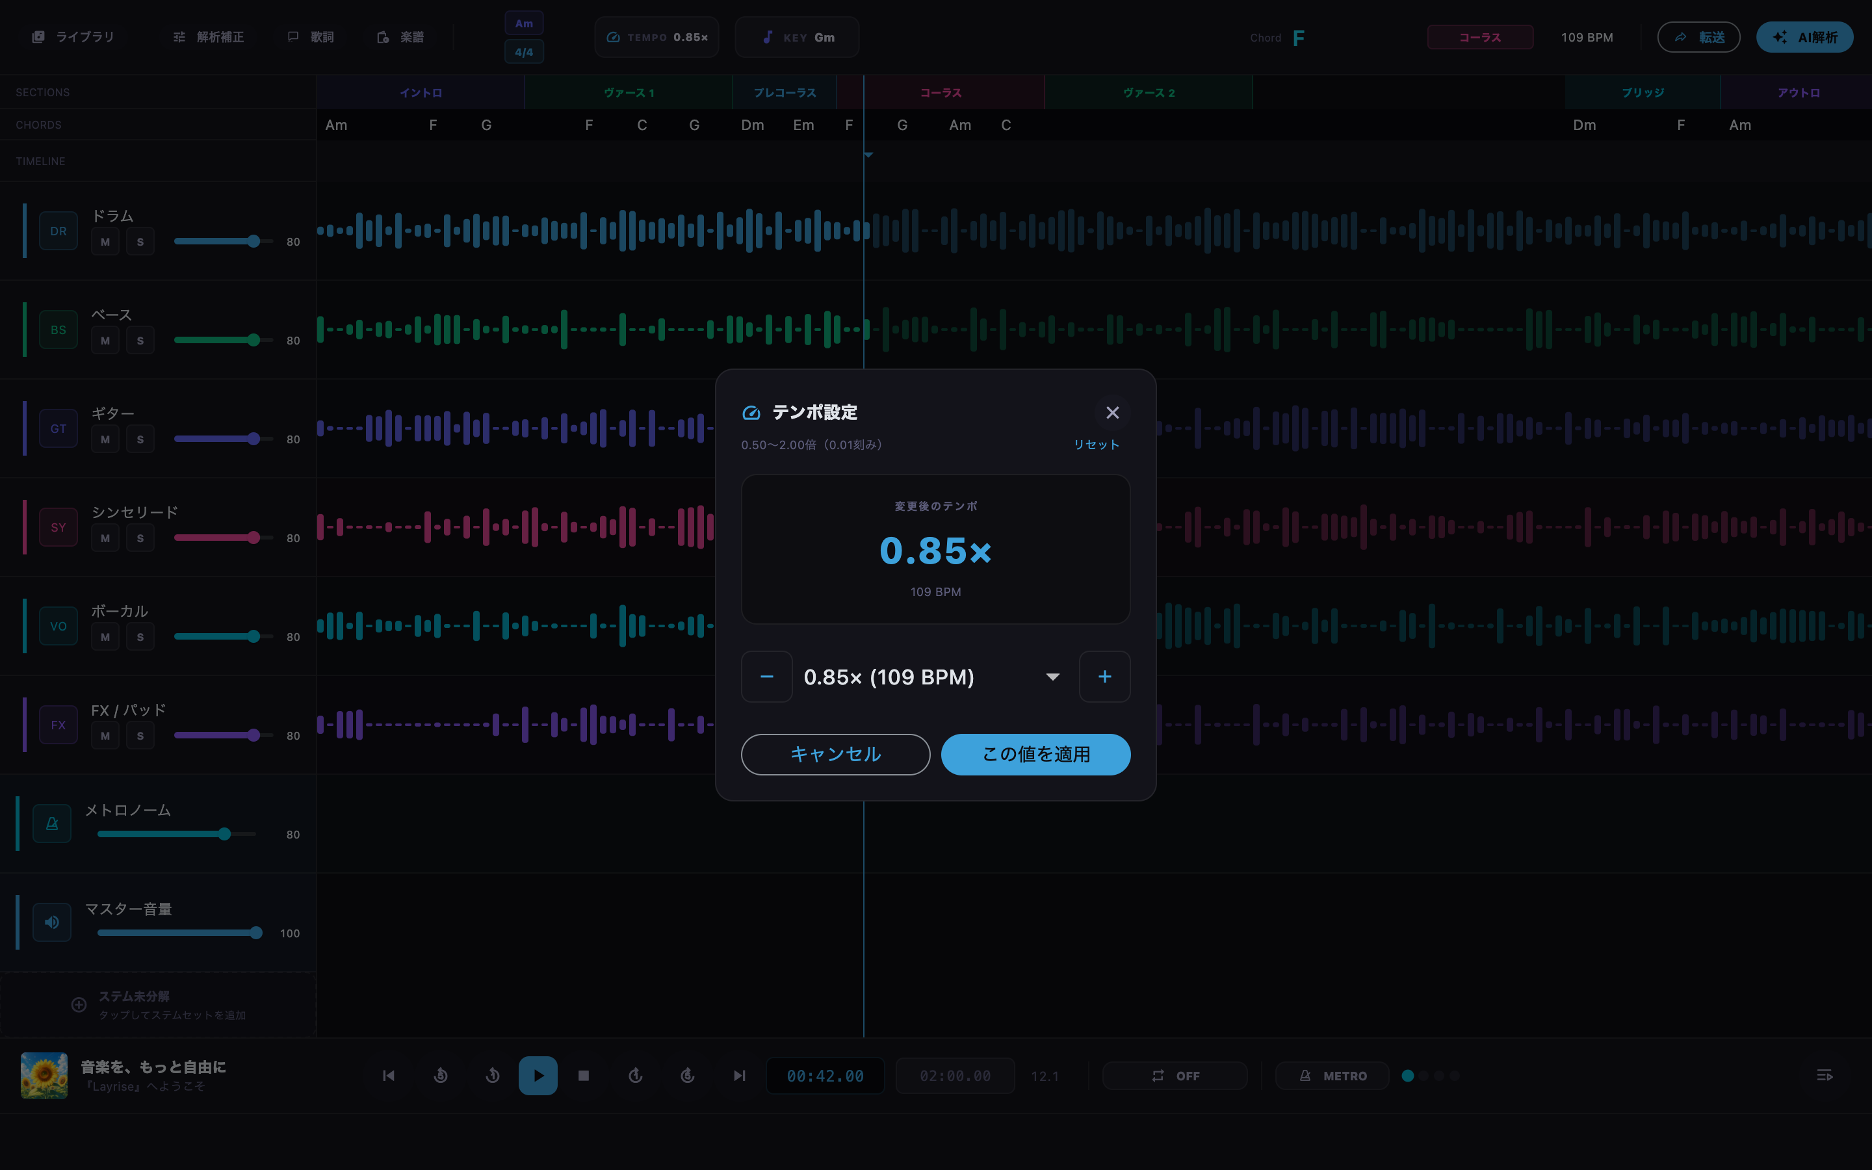The width and height of the screenshot is (1872, 1170).
Task: Mute the ドラム track
Action: coord(105,241)
